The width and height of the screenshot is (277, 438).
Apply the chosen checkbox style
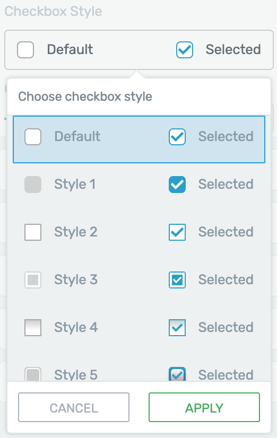click(204, 407)
